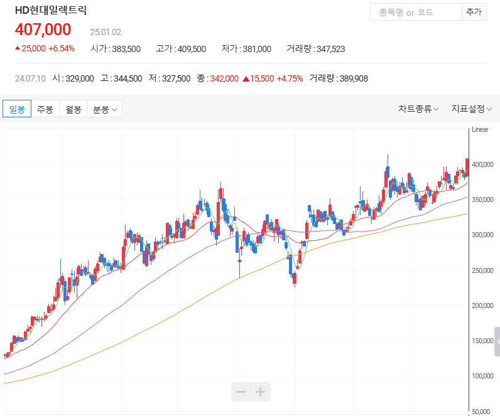Click the change value 25,000 +6.54%
Screen dimensions: 500x416
click(x=45, y=48)
